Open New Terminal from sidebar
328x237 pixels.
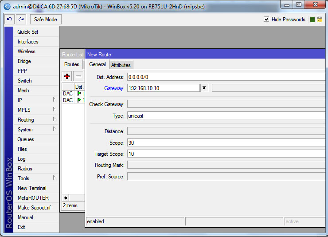(32, 188)
